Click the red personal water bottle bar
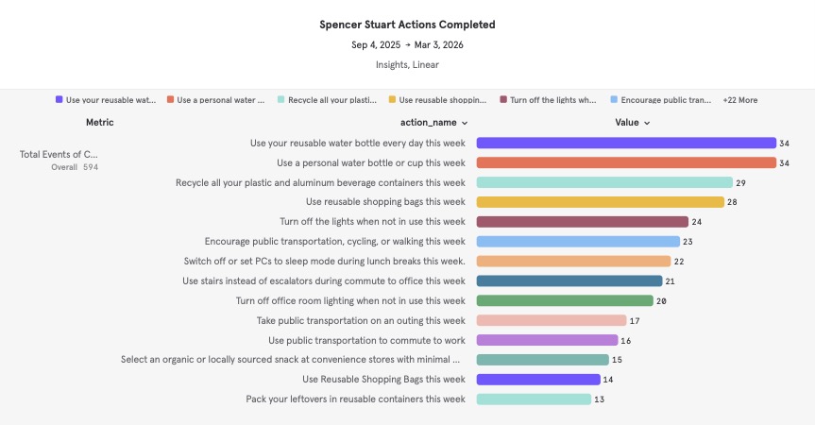 tap(625, 162)
